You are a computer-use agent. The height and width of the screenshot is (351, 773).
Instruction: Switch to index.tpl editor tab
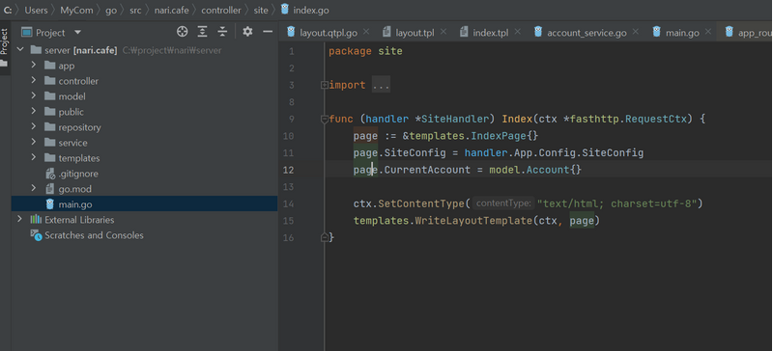491,33
